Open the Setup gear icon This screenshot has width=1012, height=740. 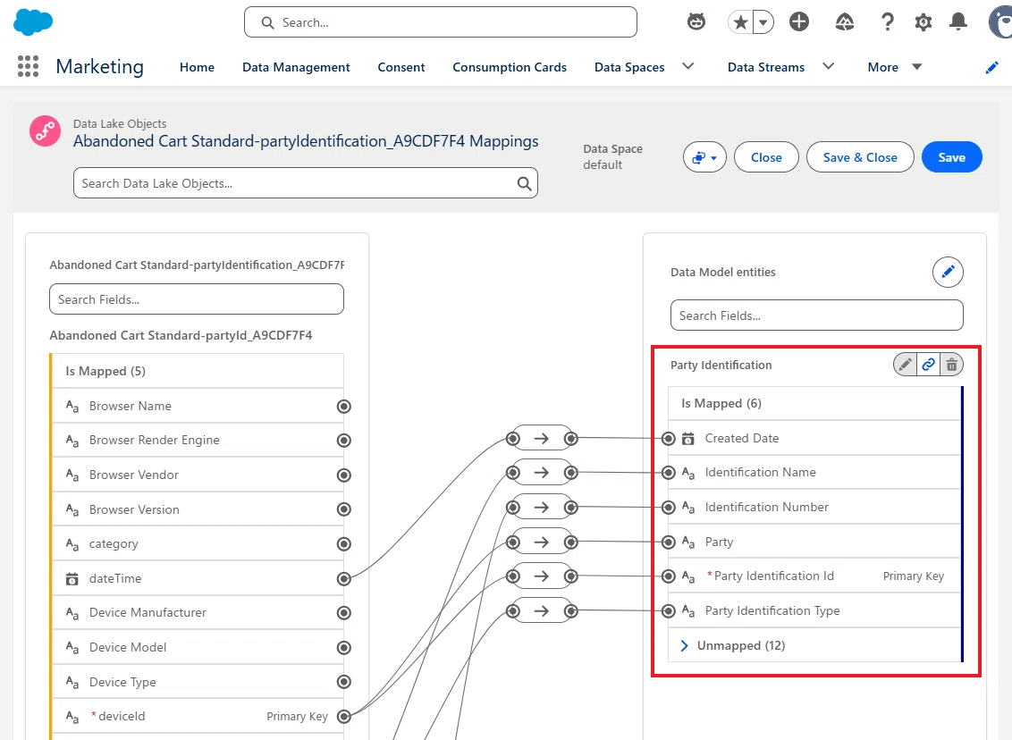(923, 22)
